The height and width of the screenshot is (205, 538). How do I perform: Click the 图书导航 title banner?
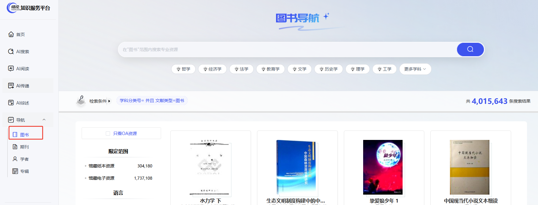pyautogui.click(x=297, y=18)
